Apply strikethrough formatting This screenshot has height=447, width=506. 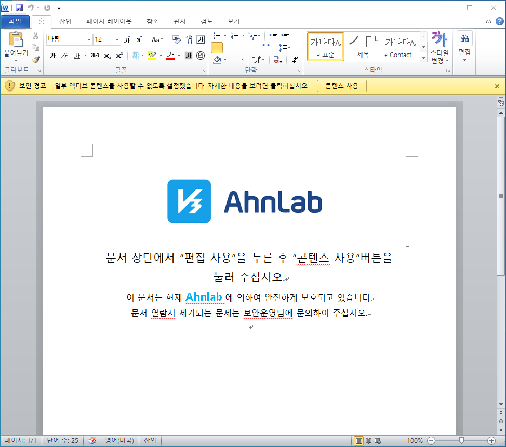pos(95,56)
